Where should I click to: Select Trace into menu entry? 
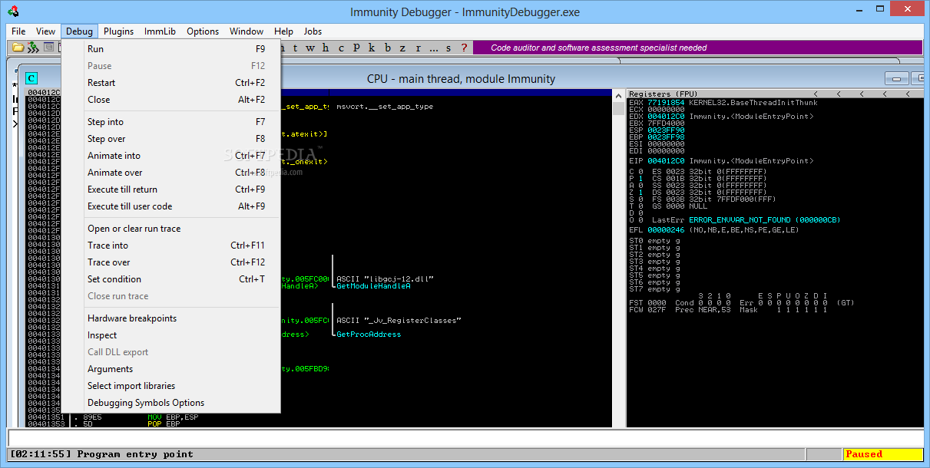pos(181,246)
